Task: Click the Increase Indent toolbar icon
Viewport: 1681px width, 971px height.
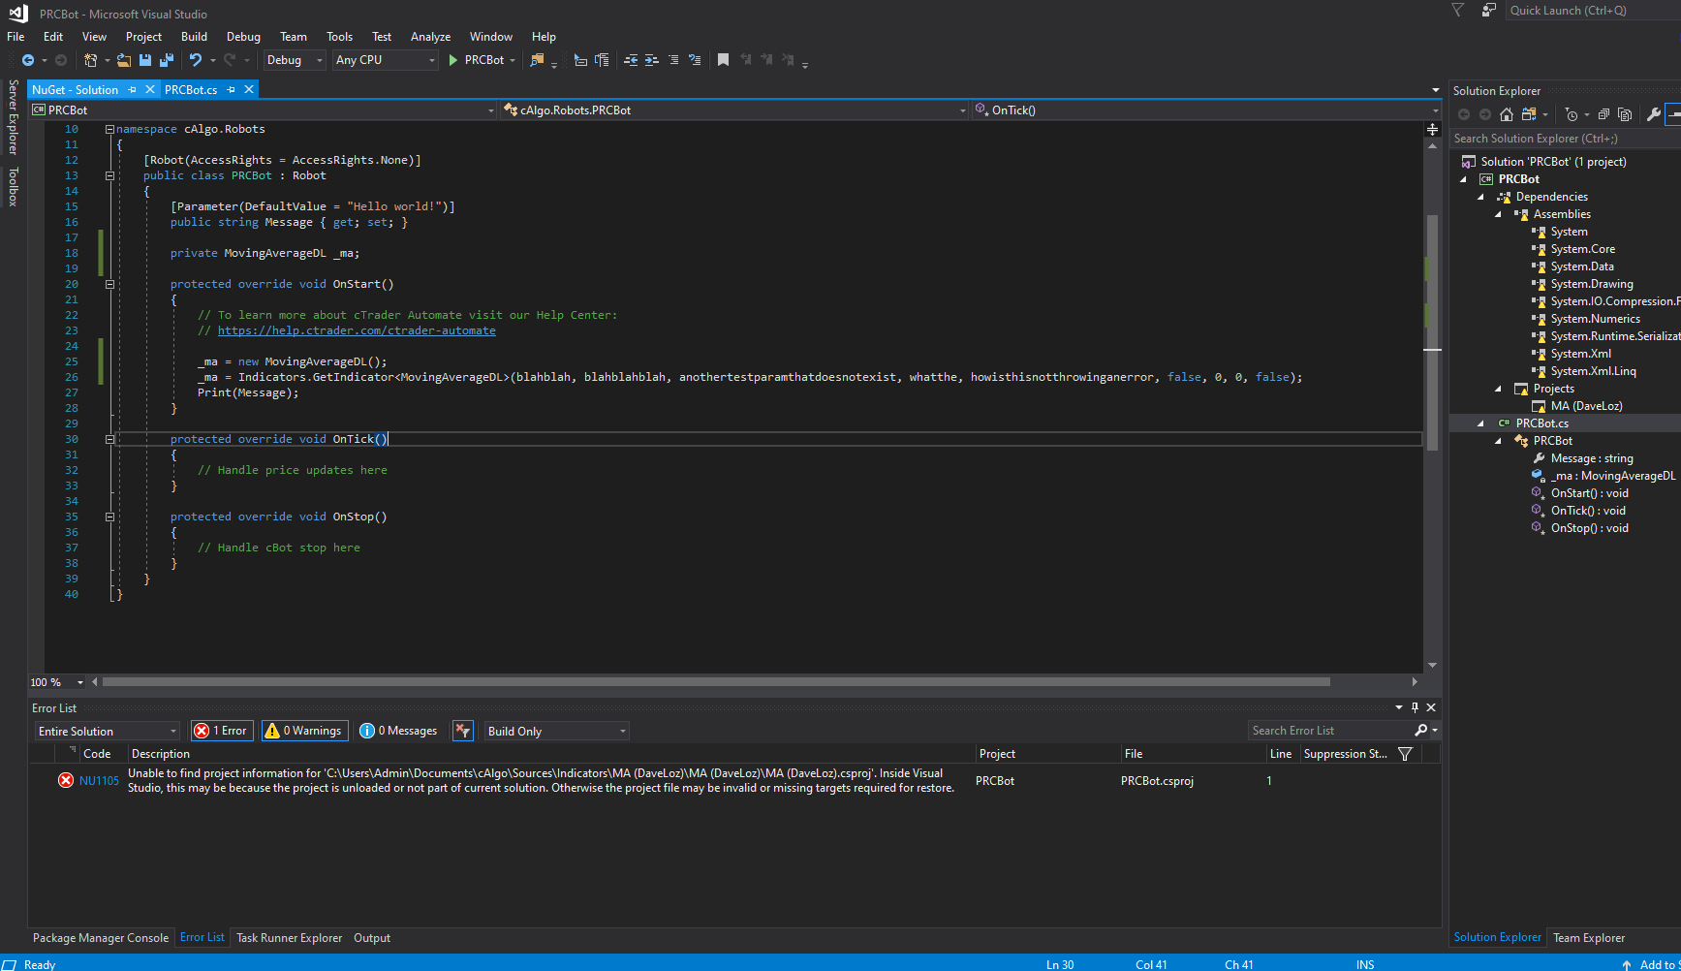Action: 652,60
